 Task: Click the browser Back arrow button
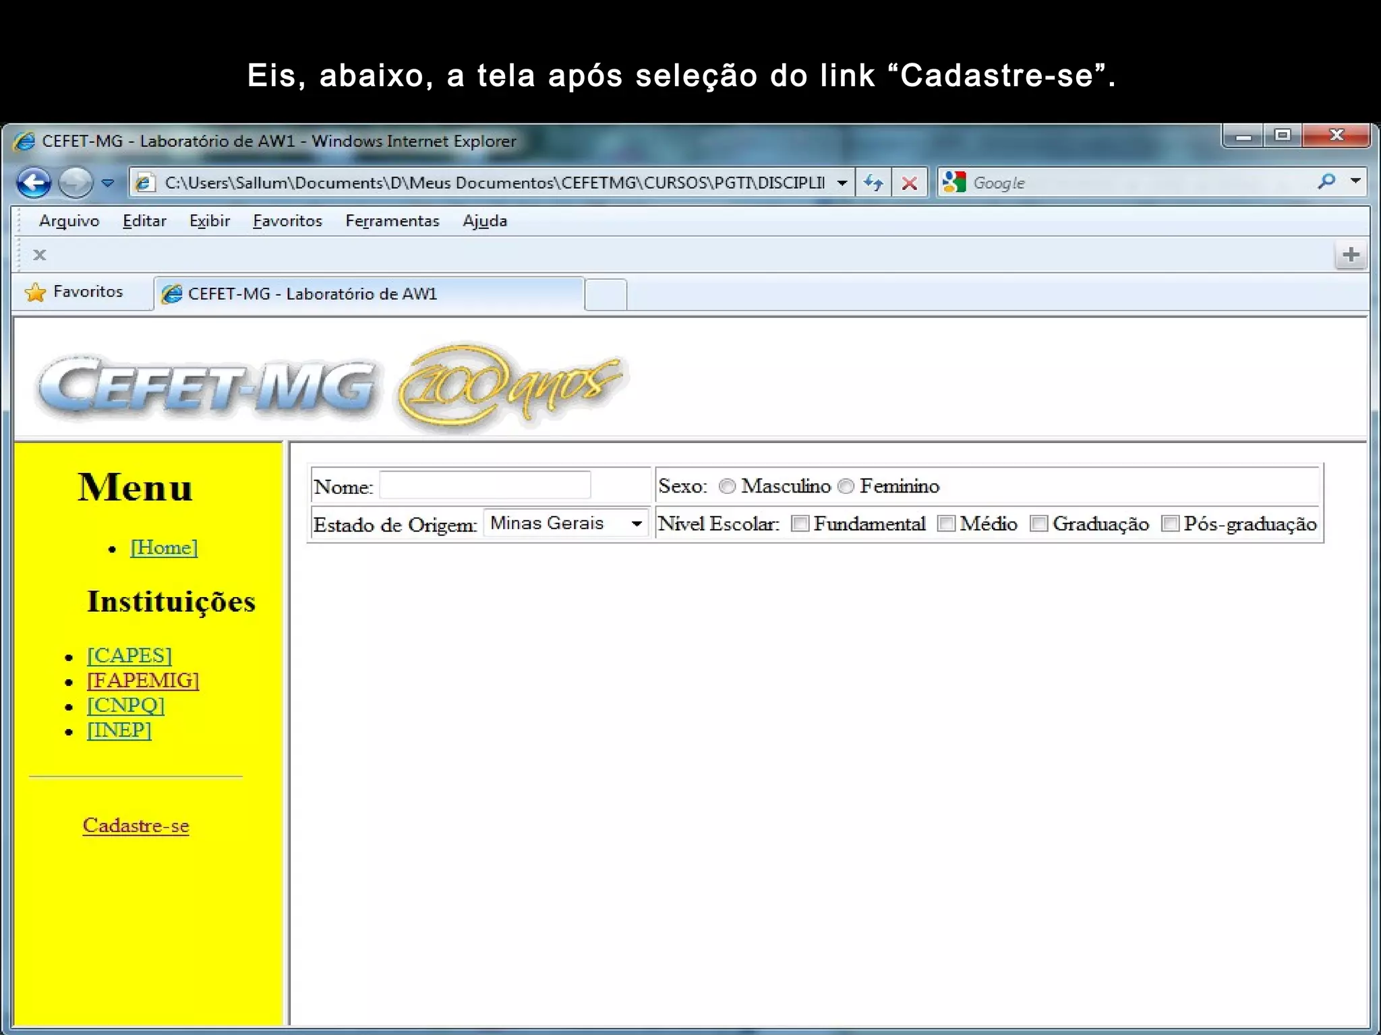tap(34, 183)
